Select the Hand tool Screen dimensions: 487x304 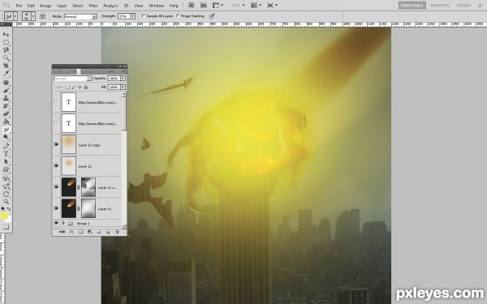click(x=6, y=195)
